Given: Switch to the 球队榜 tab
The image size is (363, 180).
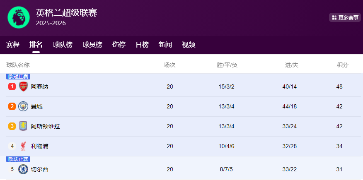Looking at the screenshot, I should pos(63,45).
